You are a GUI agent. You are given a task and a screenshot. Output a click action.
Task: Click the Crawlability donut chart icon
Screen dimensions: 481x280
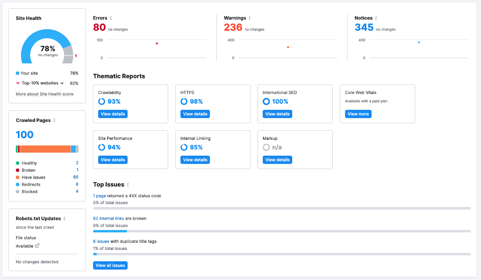102,101
